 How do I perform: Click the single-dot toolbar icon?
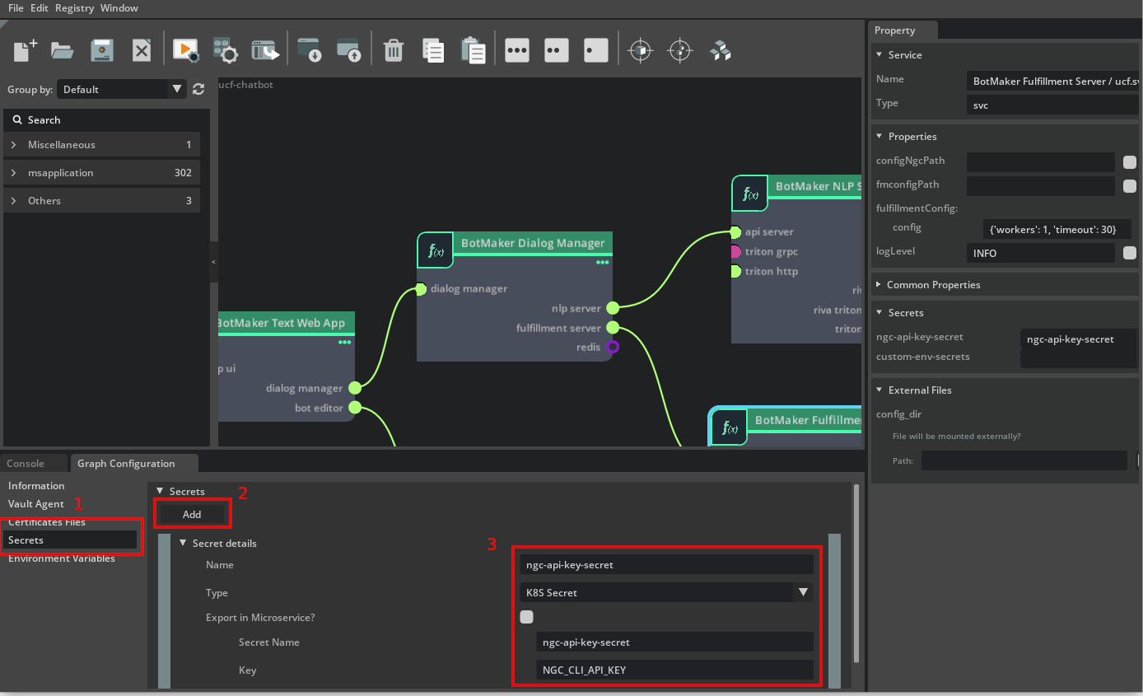[596, 50]
